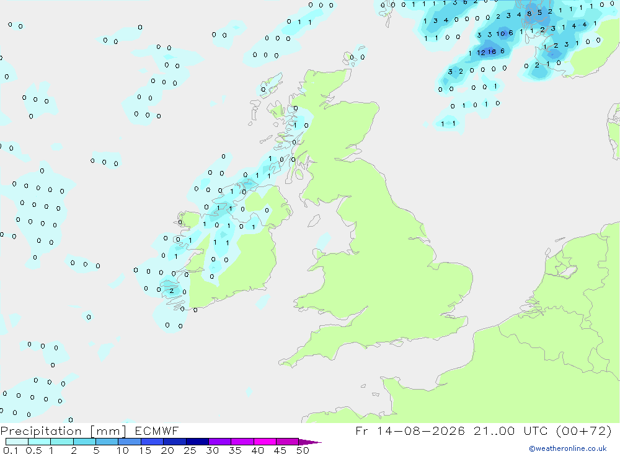Click the 'Precipitation [mm]' title text

tap(63, 431)
